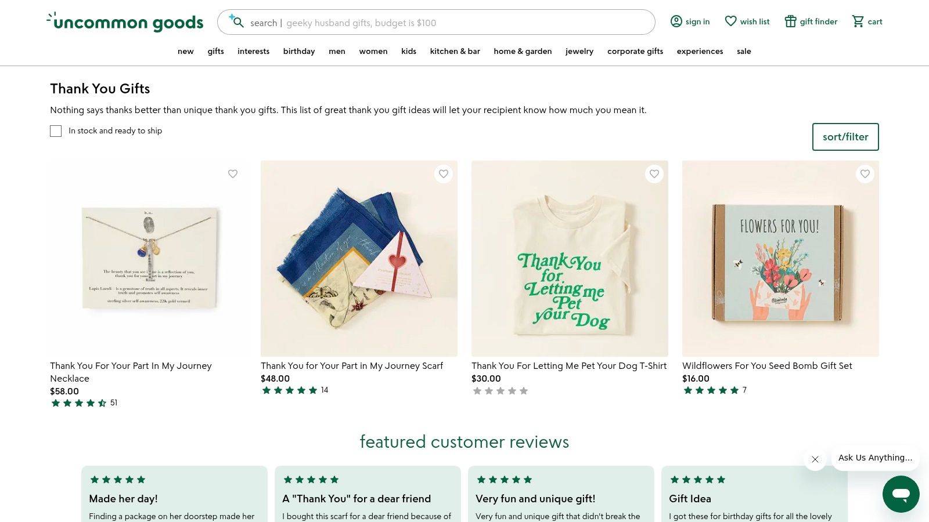Open the sign in account icon
929x522 pixels.
(x=676, y=21)
